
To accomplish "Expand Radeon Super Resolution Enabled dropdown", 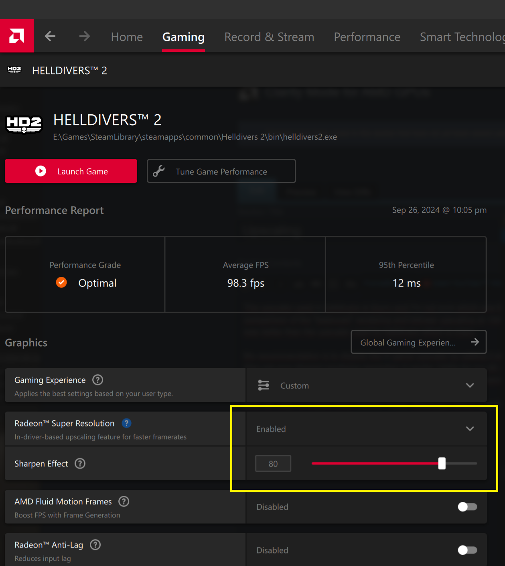I will click(x=366, y=428).
